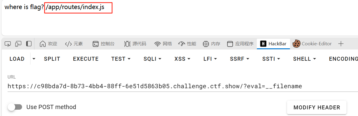
Task: Expand the LOAD dropdown arrow
Action: click(34, 59)
